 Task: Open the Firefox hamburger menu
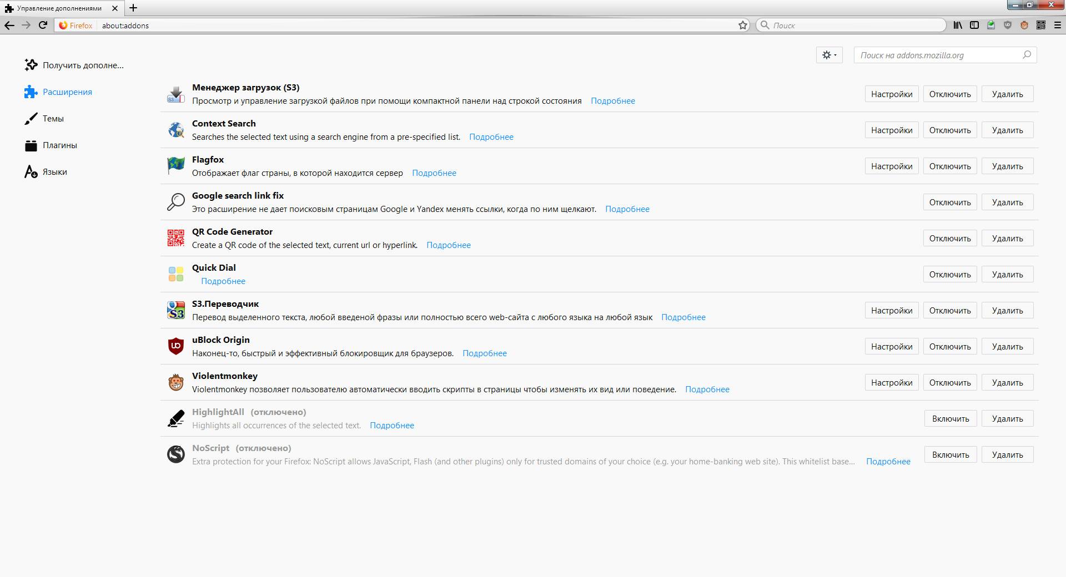(1058, 25)
